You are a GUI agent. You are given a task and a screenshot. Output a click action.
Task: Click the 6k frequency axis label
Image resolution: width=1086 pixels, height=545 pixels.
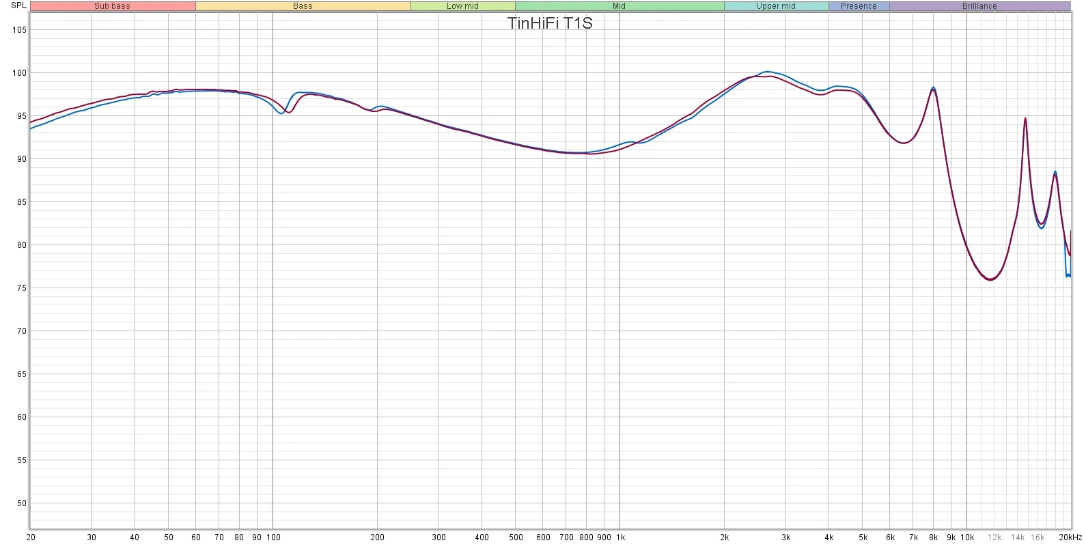coord(890,537)
